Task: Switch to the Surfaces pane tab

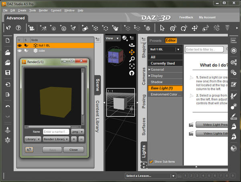Action: pos(144,127)
